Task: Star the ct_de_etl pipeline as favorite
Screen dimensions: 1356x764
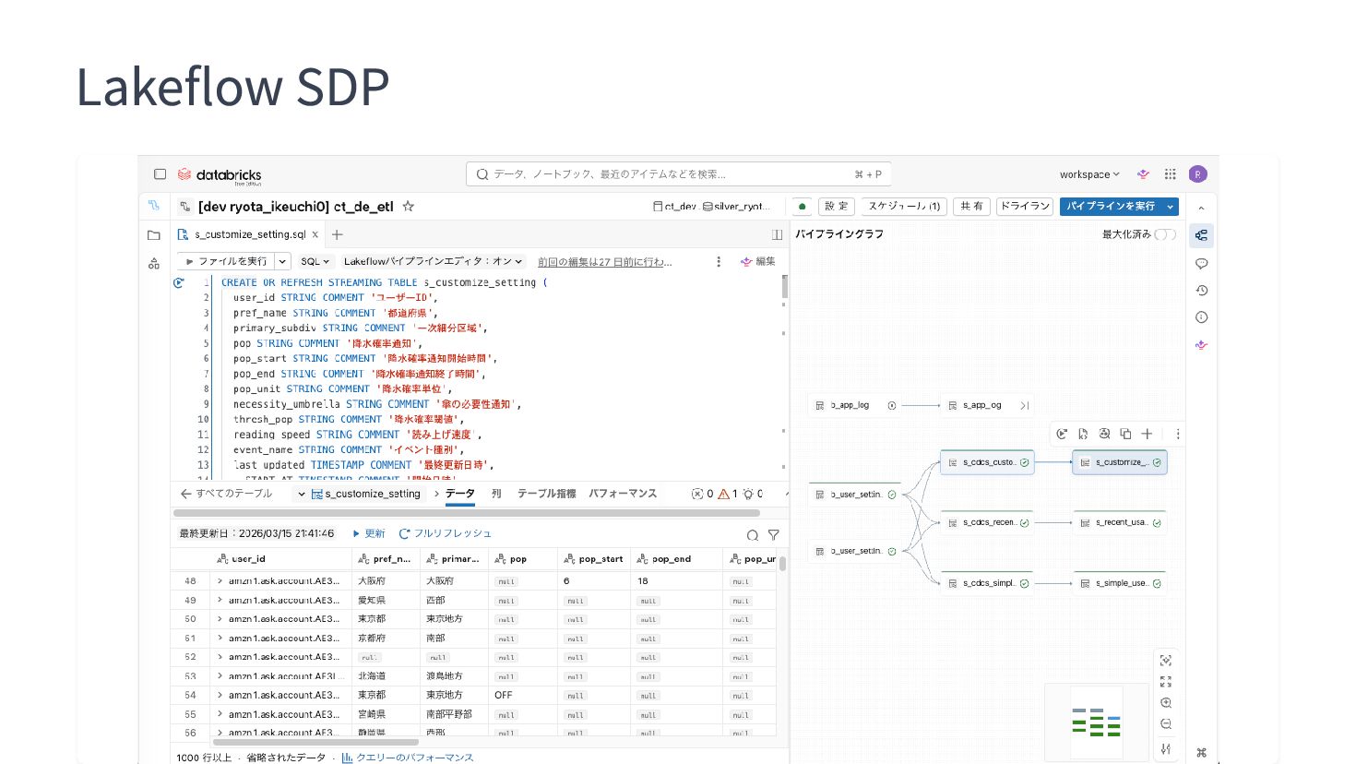Action: pos(409,207)
